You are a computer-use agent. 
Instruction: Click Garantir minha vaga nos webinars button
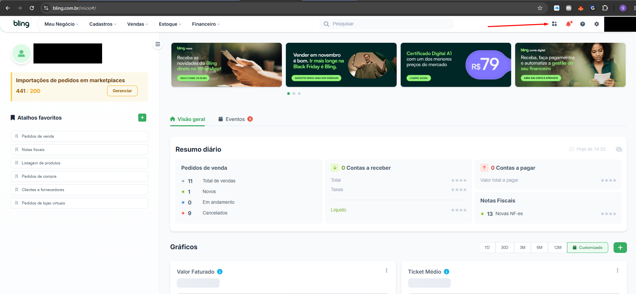316,78
